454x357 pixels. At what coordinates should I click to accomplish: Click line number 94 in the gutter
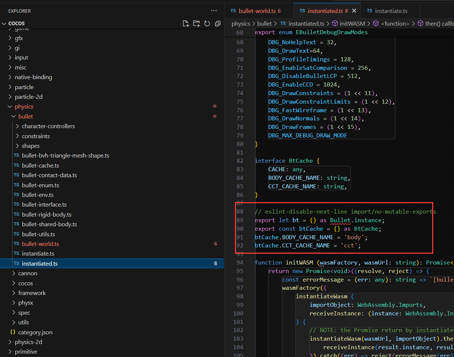tap(239, 263)
